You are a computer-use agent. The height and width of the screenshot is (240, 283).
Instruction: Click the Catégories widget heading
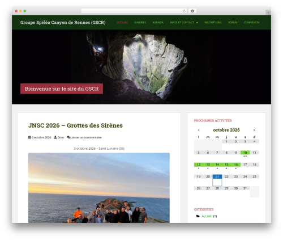[204, 209]
